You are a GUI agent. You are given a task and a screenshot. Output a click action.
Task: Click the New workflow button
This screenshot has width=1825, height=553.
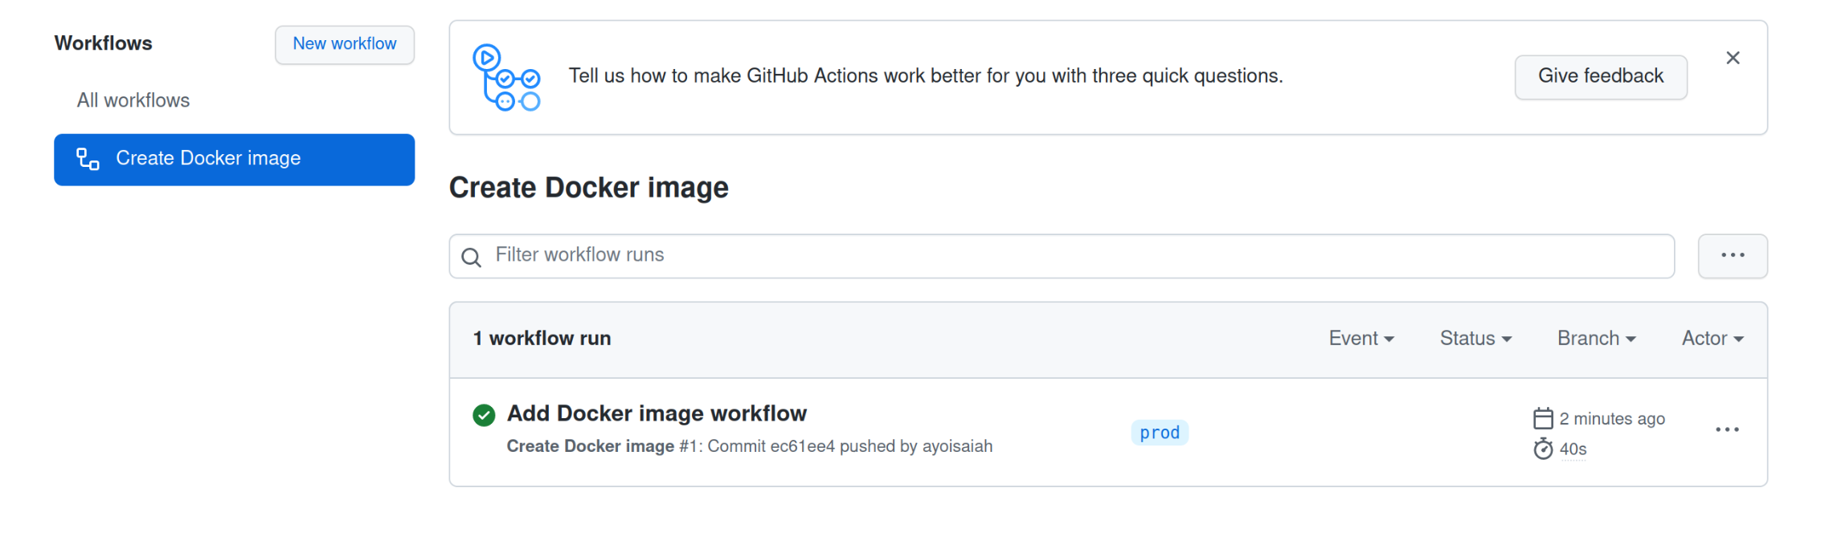344,44
